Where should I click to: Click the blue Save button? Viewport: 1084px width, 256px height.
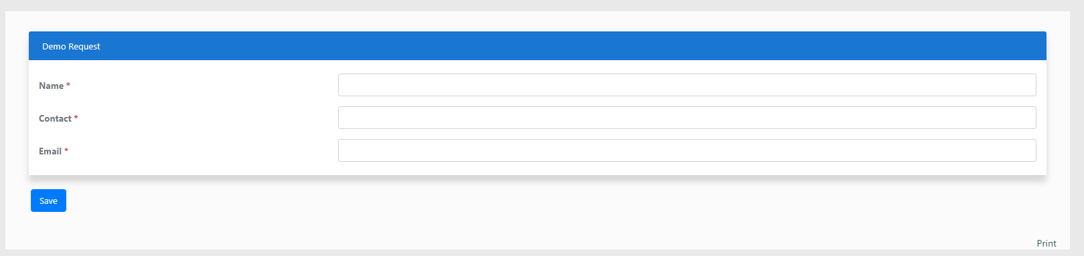[x=48, y=201]
